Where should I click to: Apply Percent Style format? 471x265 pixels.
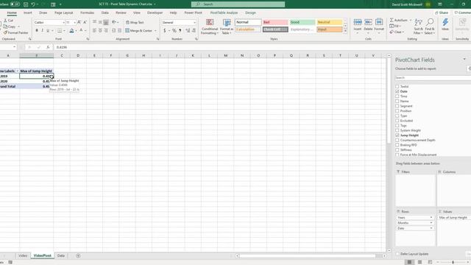[174, 31]
